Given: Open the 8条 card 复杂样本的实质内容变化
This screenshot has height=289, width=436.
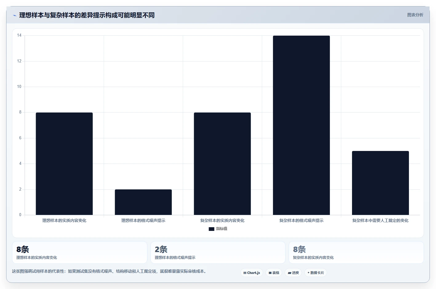Looking at the screenshot, I should [356, 252].
